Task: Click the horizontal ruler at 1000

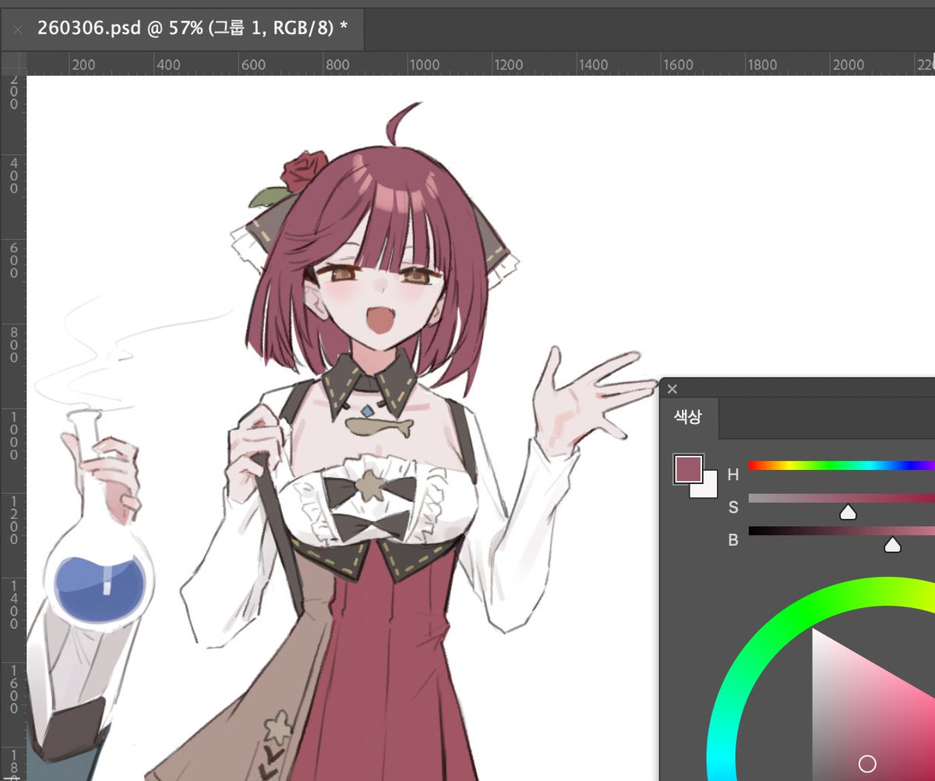Action: pos(424,65)
